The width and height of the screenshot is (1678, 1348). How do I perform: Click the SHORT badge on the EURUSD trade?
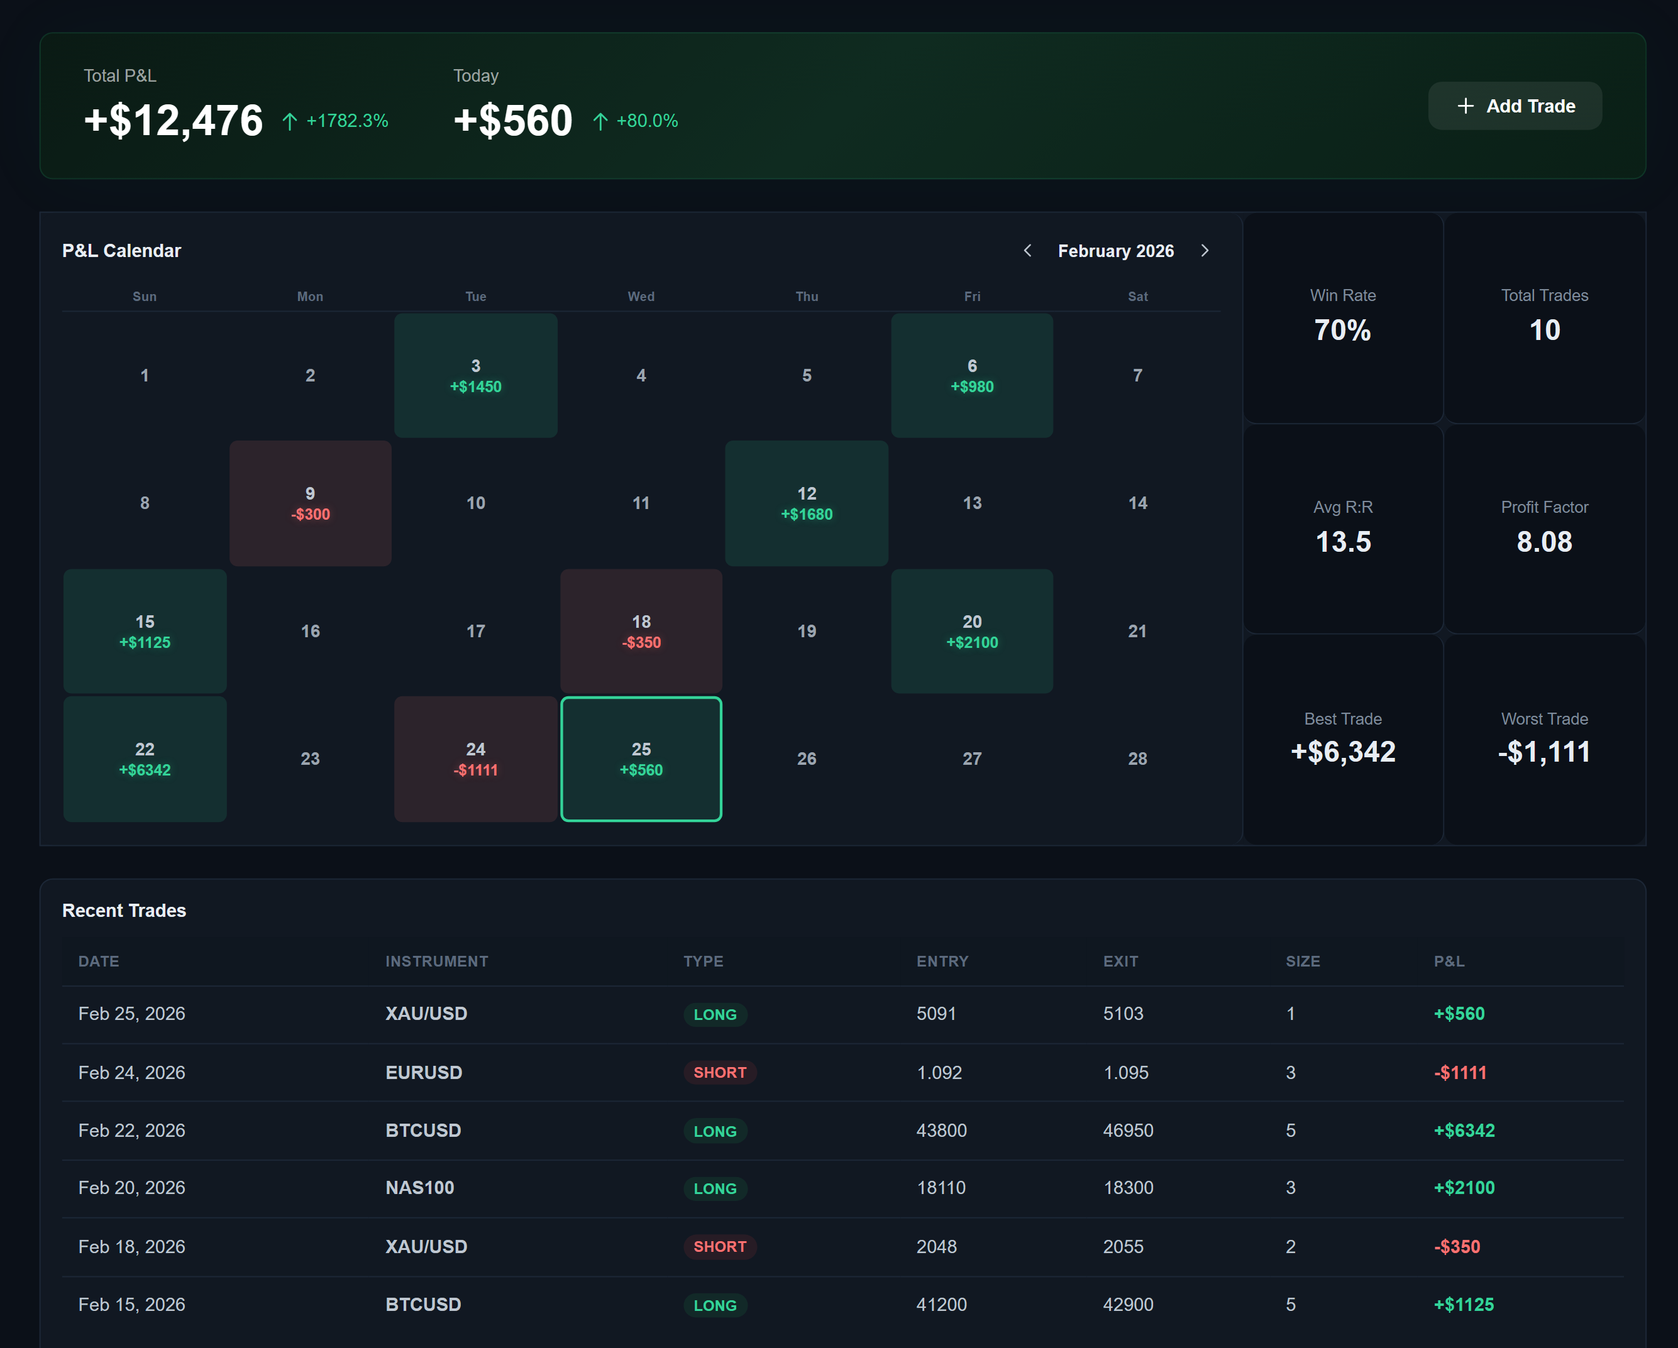click(720, 1072)
